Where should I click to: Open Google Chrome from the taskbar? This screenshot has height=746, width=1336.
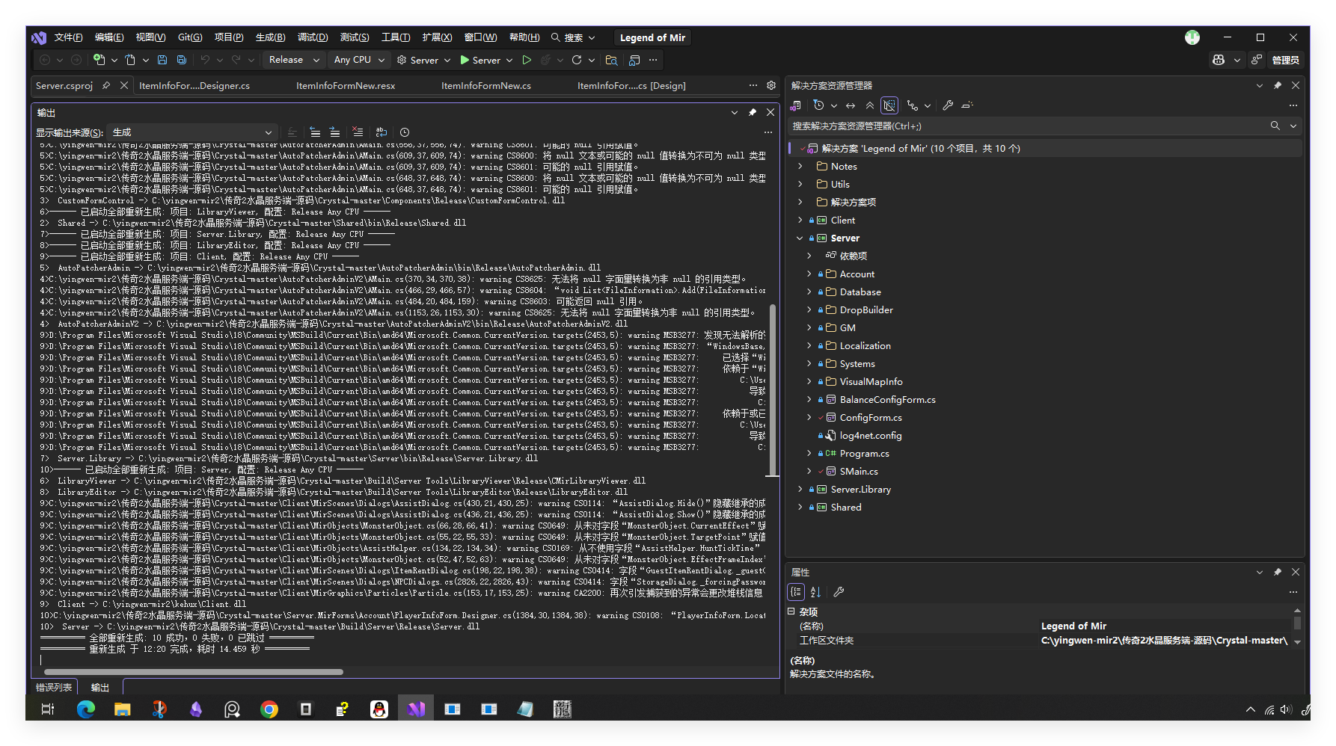(269, 709)
